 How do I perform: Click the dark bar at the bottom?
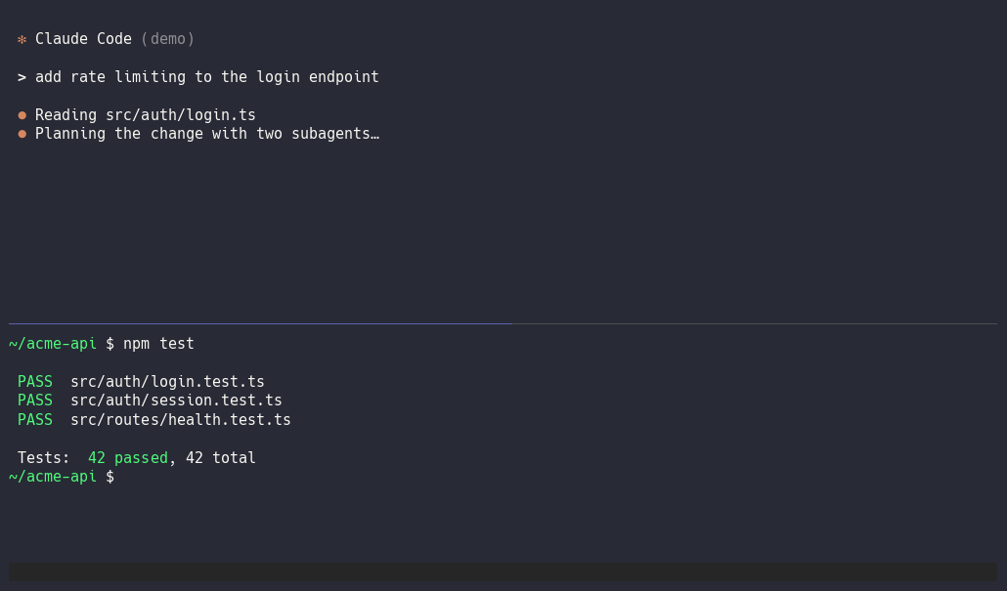tap(503, 572)
